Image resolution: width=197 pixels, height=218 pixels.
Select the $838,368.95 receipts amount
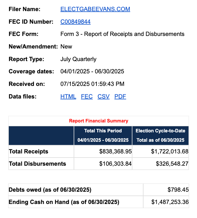115,151
